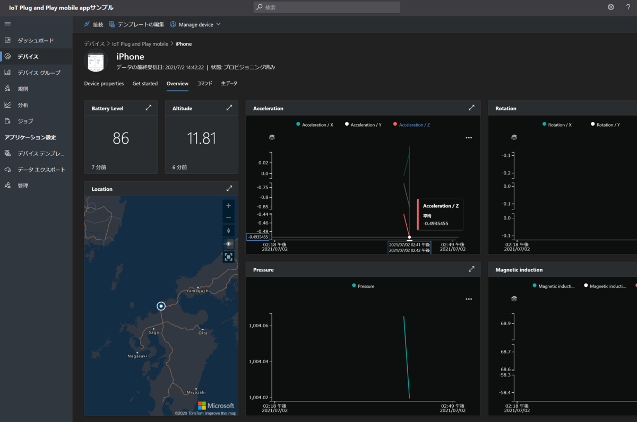Go to デバイス breadcrumb link
Viewport: 637px width, 422px height.
tap(94, 44)
